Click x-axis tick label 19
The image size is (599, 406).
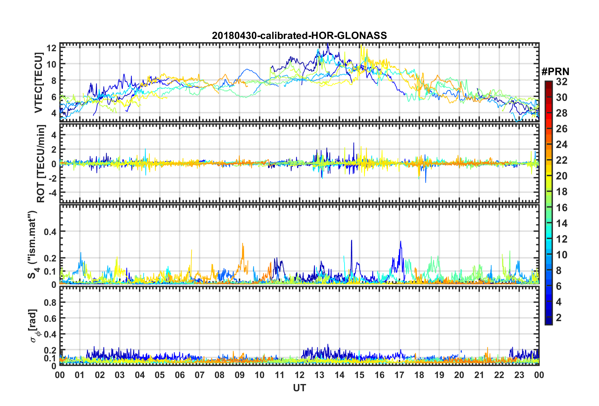click(439, 375)
